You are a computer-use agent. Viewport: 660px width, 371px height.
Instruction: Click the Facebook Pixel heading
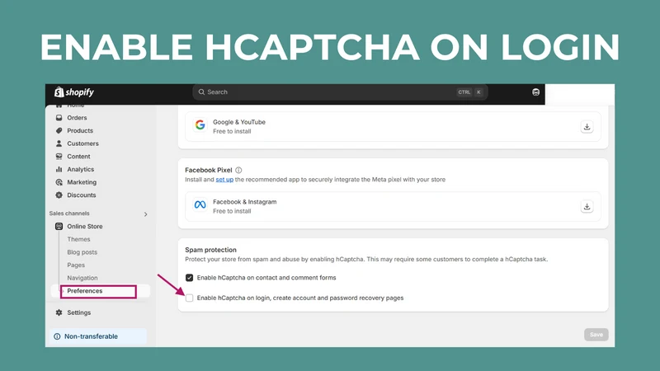pyautogui.click(x=209, y=171)
